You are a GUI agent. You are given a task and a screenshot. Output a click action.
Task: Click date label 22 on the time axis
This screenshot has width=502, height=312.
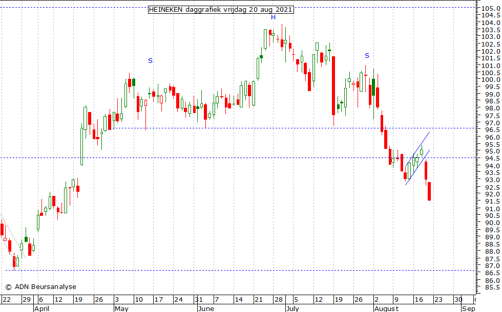[x=6, y=300]
